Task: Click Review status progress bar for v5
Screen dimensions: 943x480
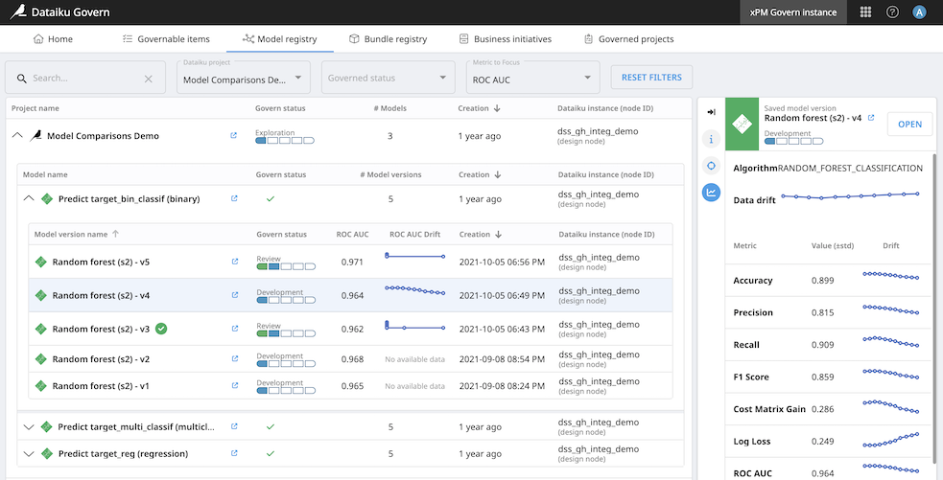Action: [286, 266]
